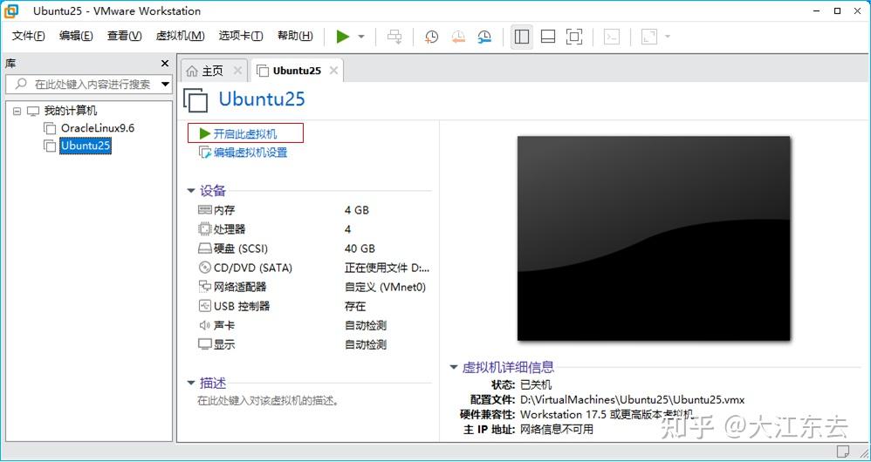Viewport: 871px width, 462px height.
Task: Open the 帮助(H) menu
Action: click(x=295, y=36)
